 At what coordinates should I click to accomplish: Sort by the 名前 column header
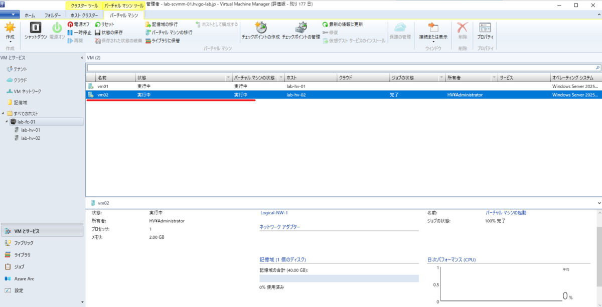tap(115, 78)
